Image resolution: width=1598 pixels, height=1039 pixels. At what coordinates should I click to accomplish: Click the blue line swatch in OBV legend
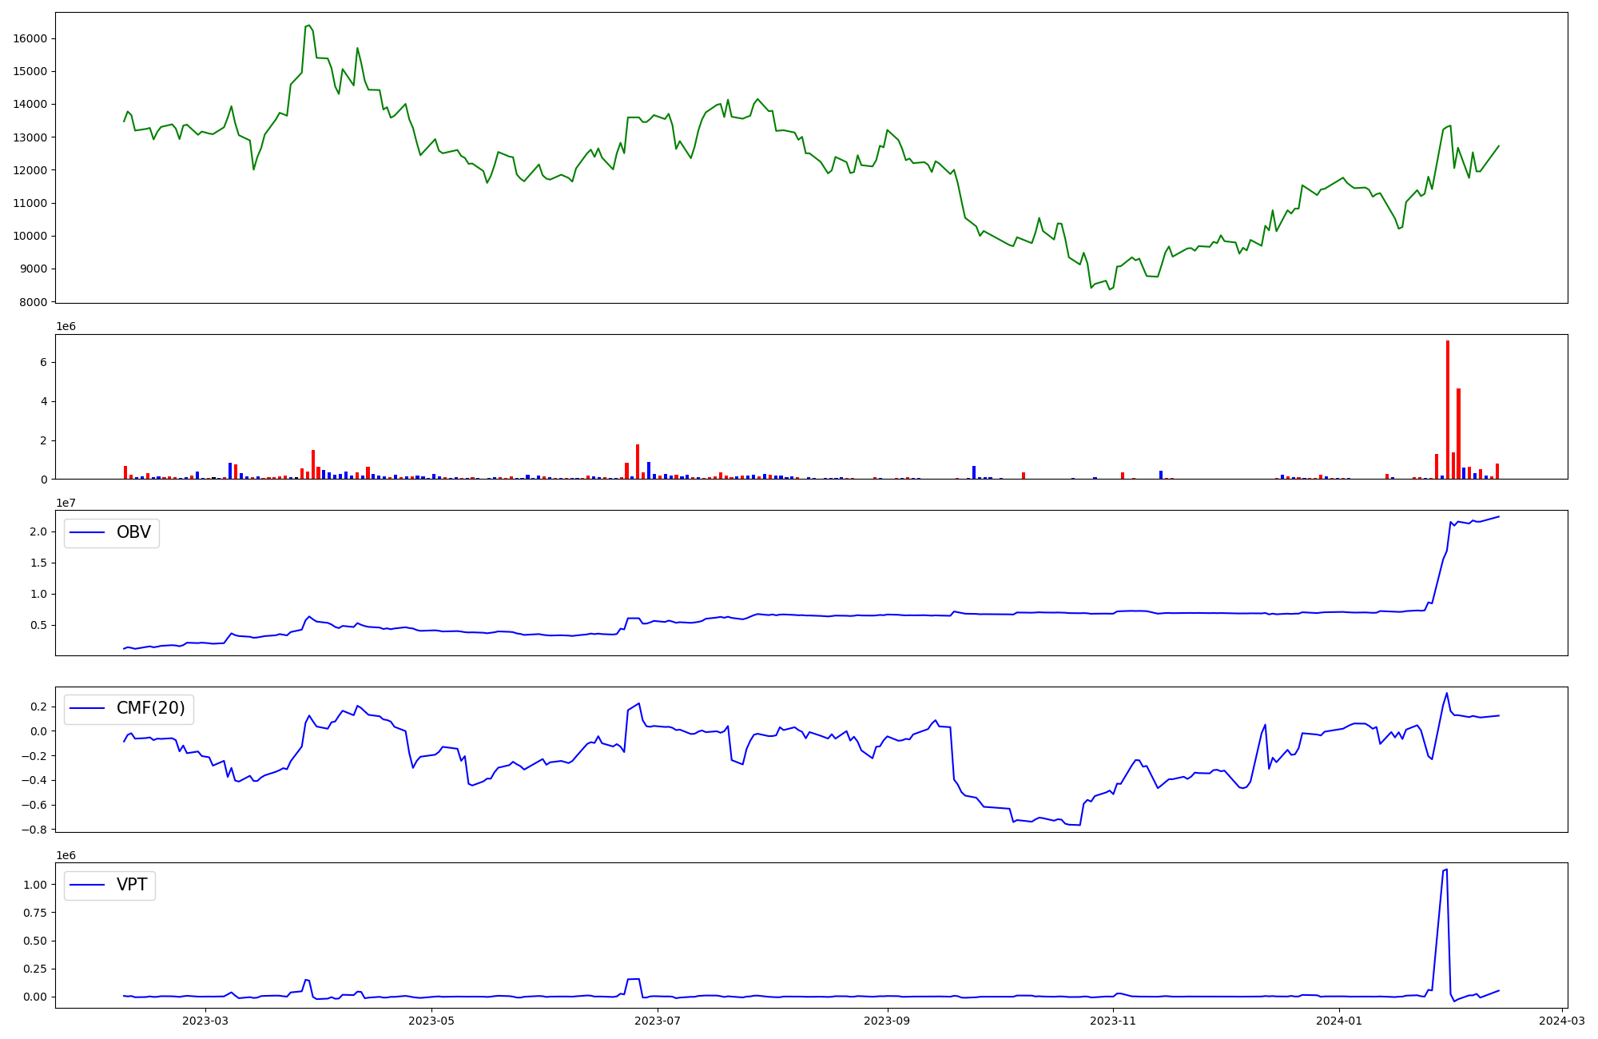87,533
